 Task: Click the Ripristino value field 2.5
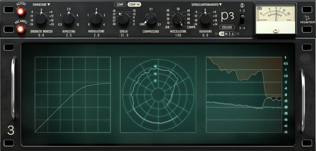tap(69, 36)
